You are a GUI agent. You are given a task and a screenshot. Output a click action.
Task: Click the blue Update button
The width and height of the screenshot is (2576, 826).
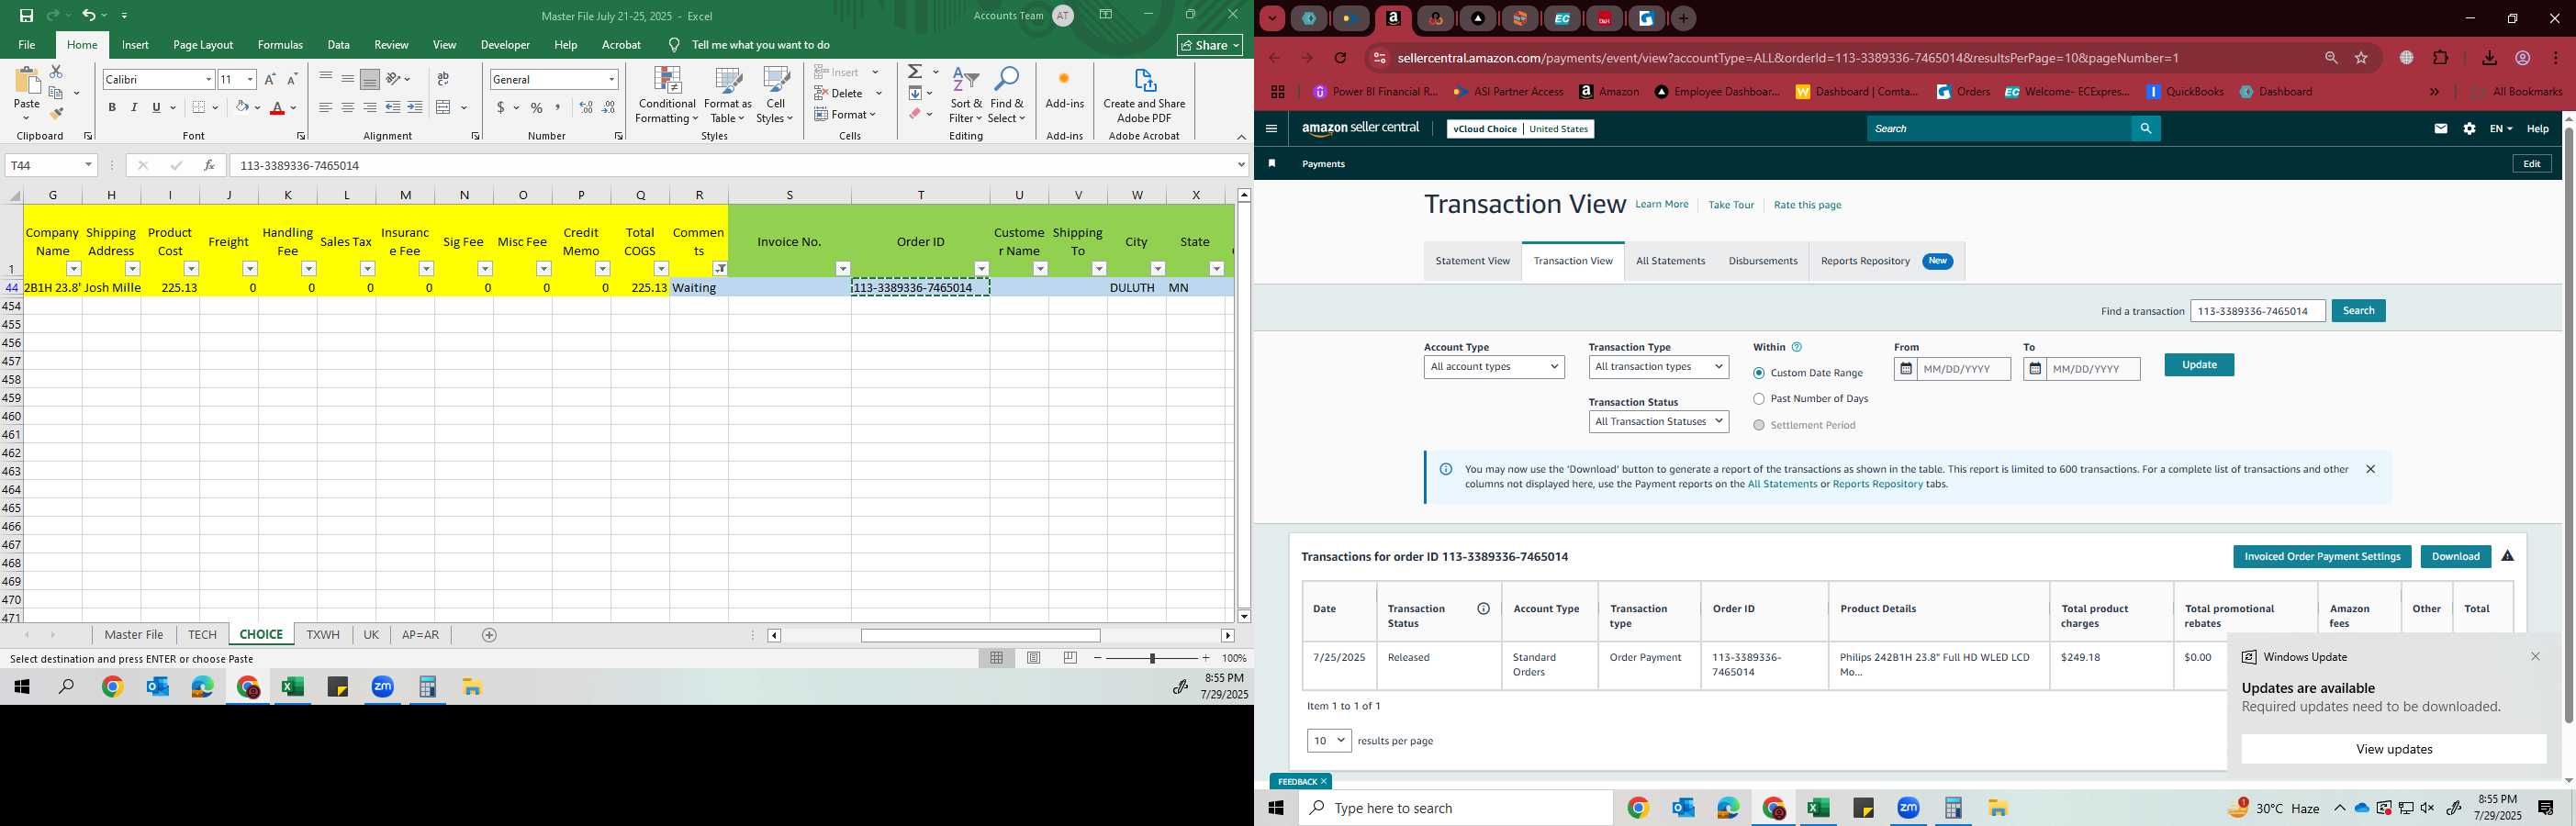[2199, 365]
